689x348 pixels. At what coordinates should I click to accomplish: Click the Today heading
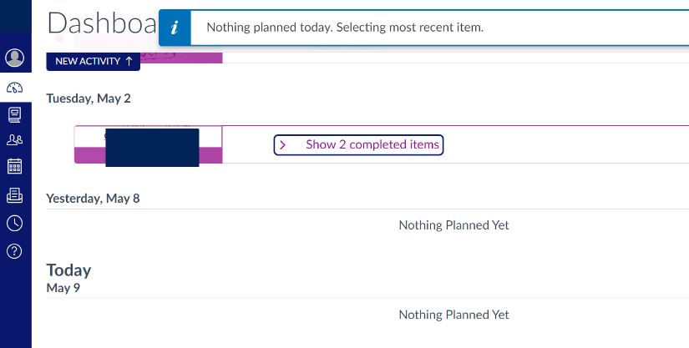tap(68, 270)
